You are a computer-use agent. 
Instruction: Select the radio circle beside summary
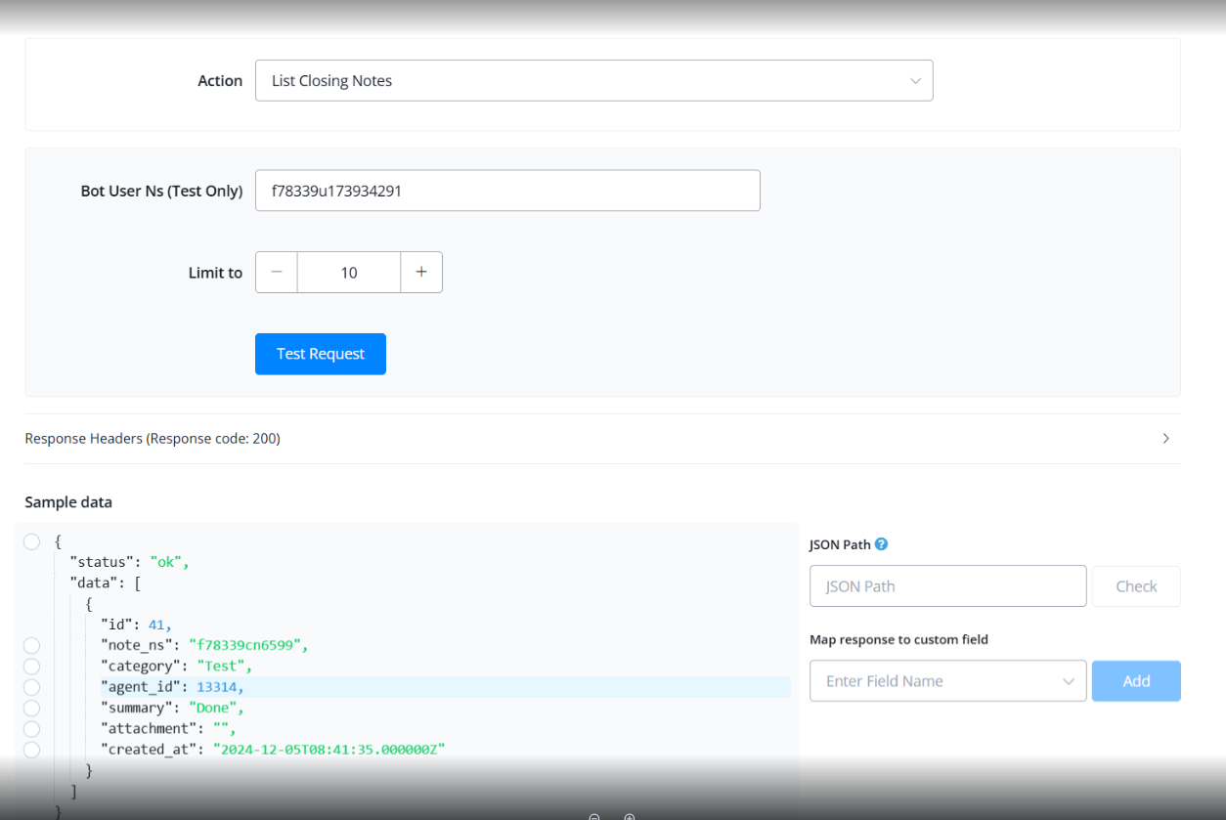coord(31,708)
